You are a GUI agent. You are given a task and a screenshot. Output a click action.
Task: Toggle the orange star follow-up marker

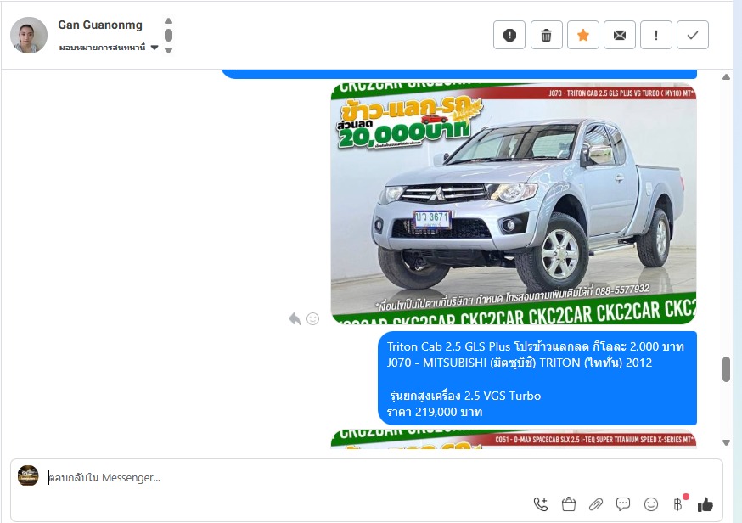(583, 35)
